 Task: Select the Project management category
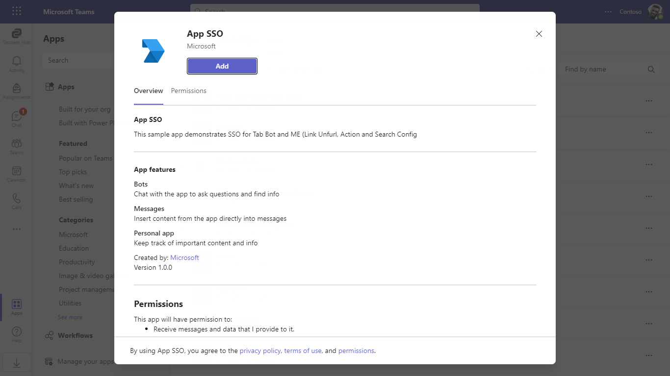86,289
